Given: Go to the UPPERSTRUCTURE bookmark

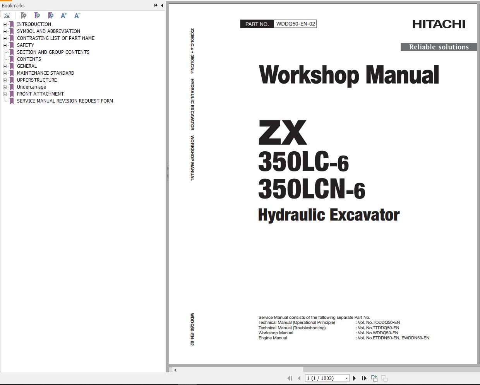Looking at the screenshot, I should pyautogui.click(x=37, y=80).
